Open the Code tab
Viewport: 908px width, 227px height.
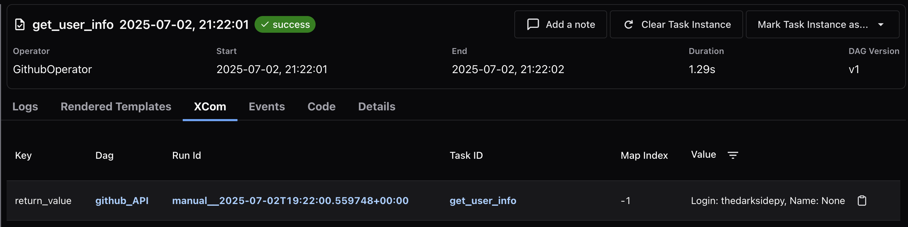click(321, 107)
